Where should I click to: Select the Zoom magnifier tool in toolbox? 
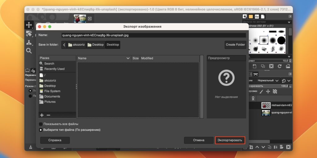[29, 51]
